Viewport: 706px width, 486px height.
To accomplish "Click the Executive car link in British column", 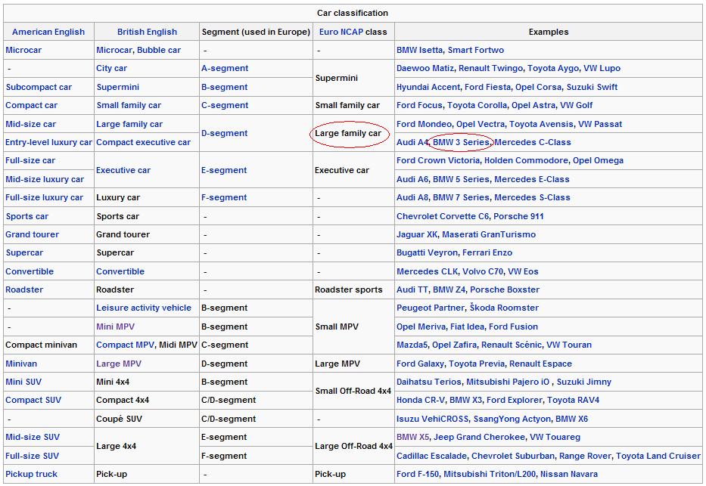I will [123, 170].
